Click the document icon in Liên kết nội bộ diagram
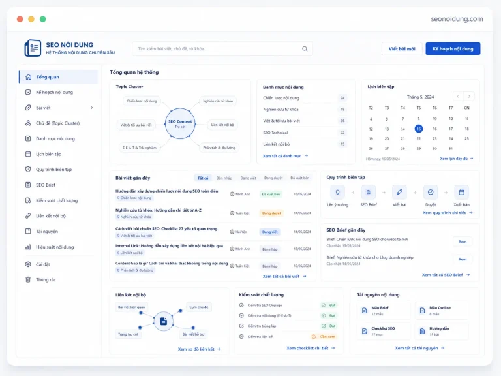Viewport: 501px width, 376px height. (x=164, y=321)
